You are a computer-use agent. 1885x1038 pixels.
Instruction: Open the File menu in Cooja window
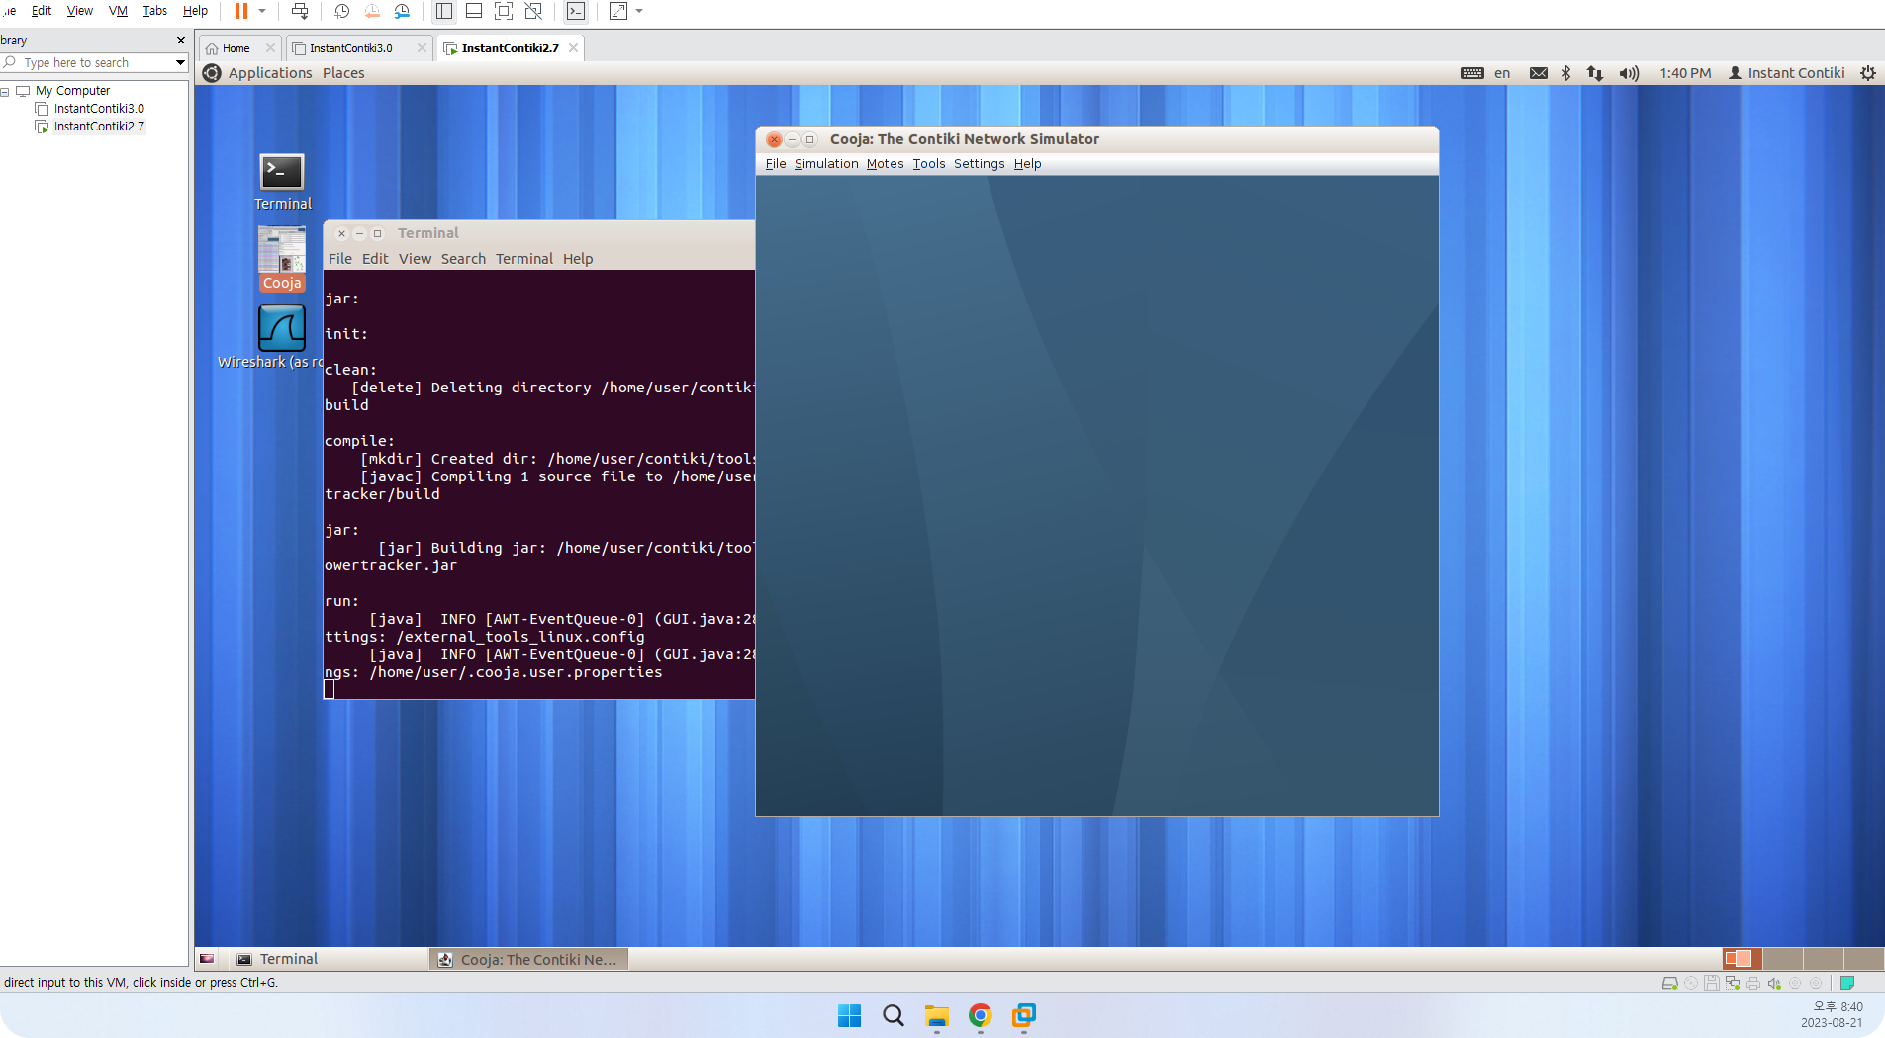coord(776,164)
